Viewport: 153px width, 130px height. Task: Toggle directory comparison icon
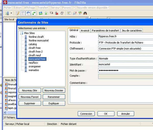[74, 13]
